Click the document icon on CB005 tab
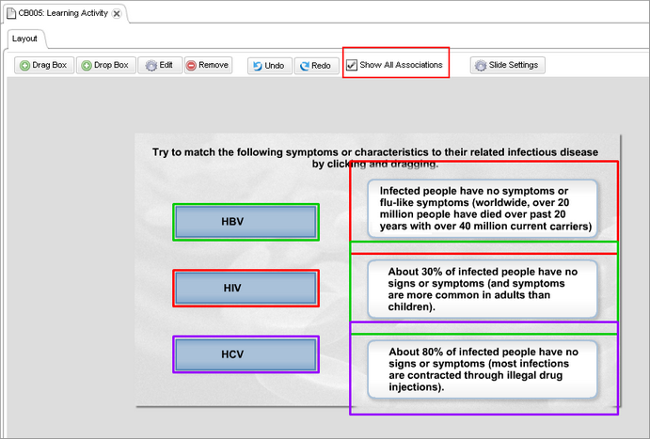The width and height of the screenshot is (650, 439). [x=11, y=13]
